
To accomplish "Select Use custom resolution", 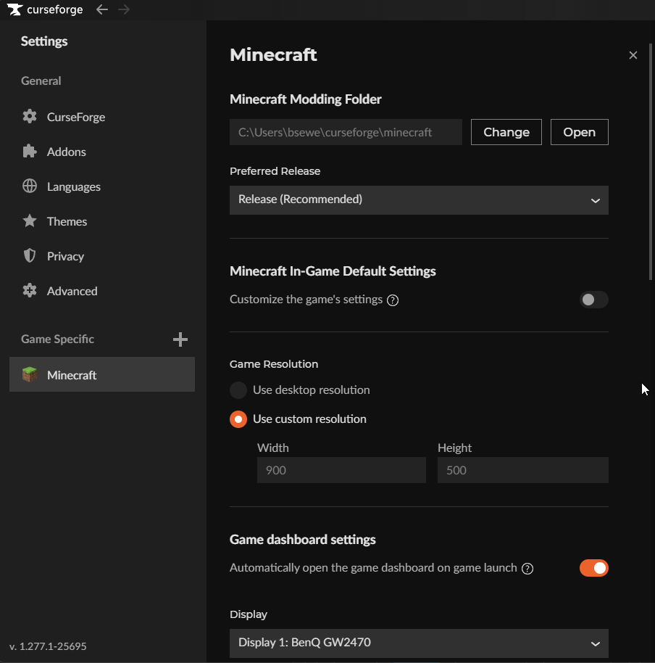I will tap(238, 419).
